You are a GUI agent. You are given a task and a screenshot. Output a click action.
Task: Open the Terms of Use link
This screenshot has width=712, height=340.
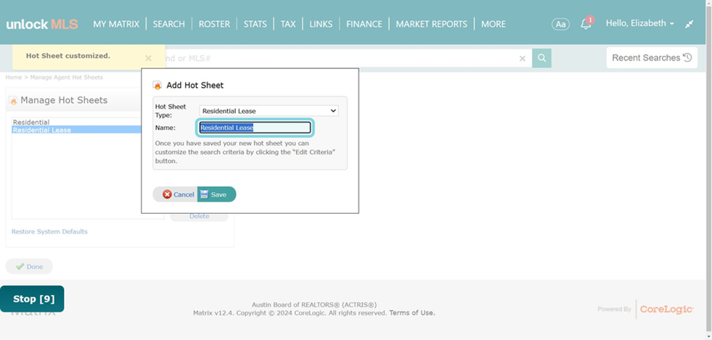pos(412,312)
